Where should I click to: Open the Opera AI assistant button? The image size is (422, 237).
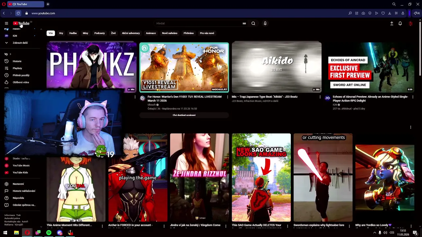click(417, 13)
